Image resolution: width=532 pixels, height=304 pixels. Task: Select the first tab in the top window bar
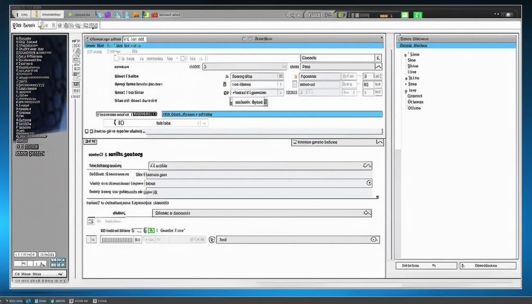pyautogui.click(x=22, y=15)
